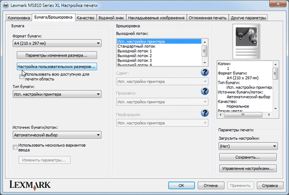This screenshot has width=289, height=195.
Task: Open the Тип бумаги dropdown
Action: pyautogui.click(x=57, y=94)
